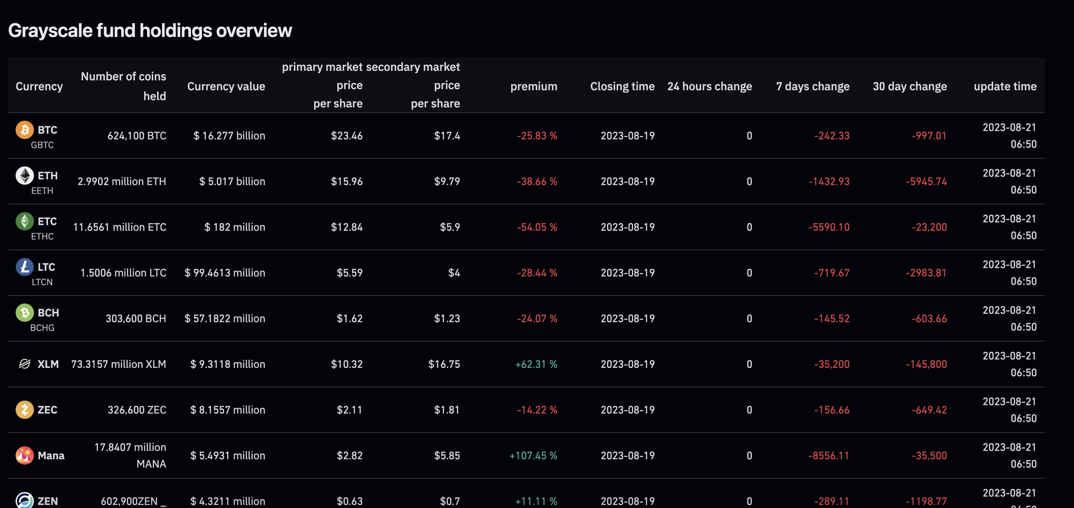This screenshot has height=508, width=1074.
Task: Select the 30 day change header
Action: [x=910, y=86]
